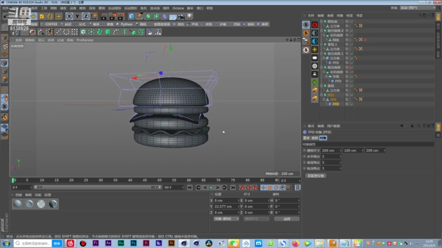Select the Rotate tool in top toolbar
The height and width of the screenshot is (248, 442).
pos(50,17)
